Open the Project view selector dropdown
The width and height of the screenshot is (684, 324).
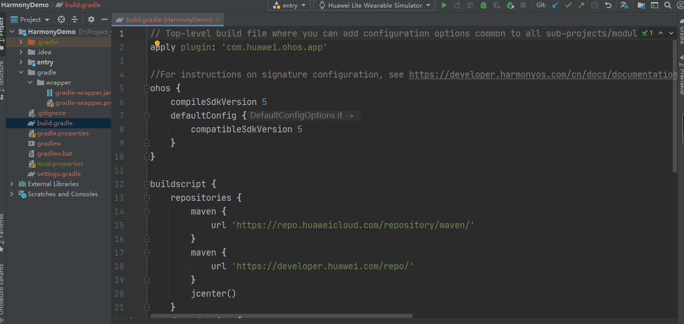pyautogui.click(x=30, y=19)
